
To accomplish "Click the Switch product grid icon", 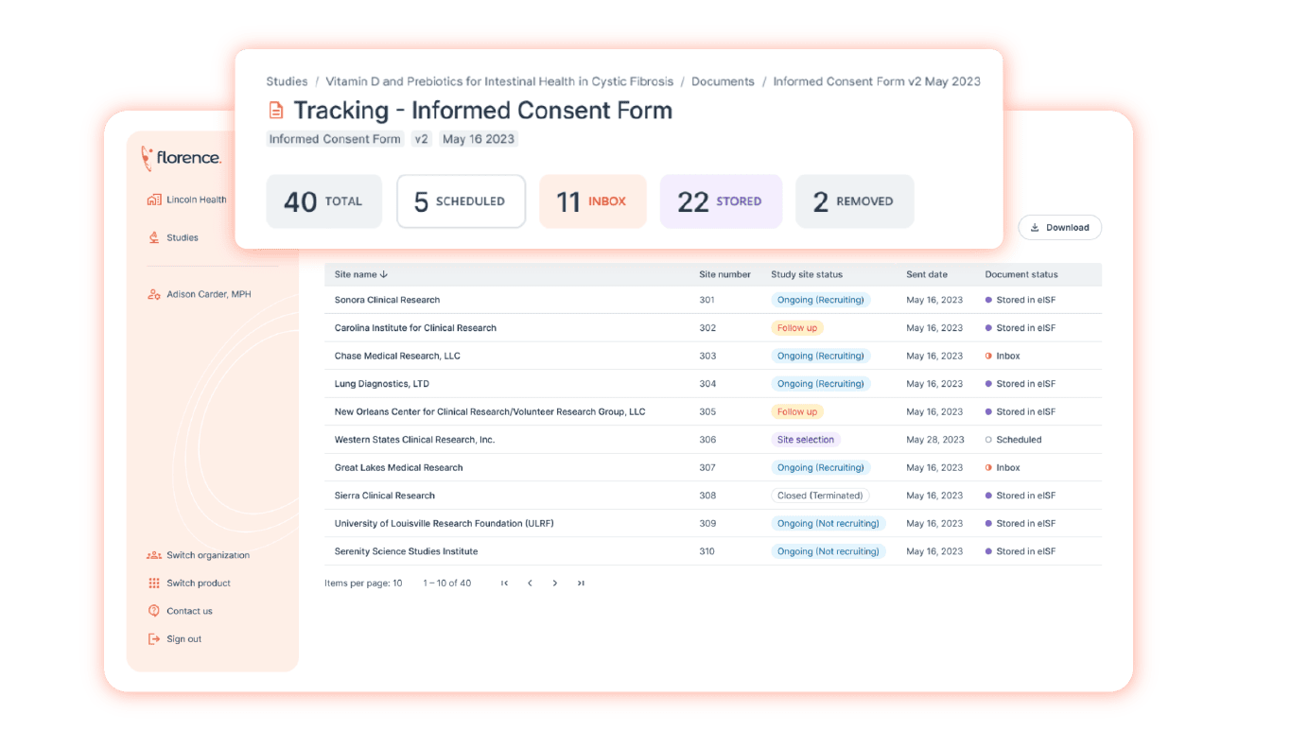I will pyautogui.click(x=154, y=584).
